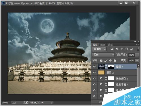Filter for smart objects icon
Image resolution: width=141 pixels, height=106 pixels.
click(131, 49)
